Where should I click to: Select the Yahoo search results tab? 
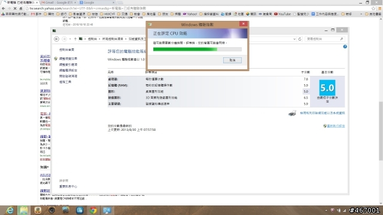coord(21,2)
